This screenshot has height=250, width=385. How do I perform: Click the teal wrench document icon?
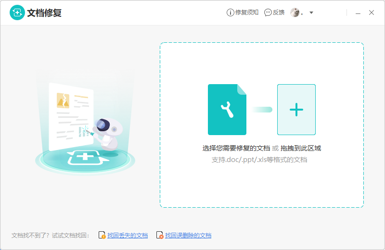[227, 110]
